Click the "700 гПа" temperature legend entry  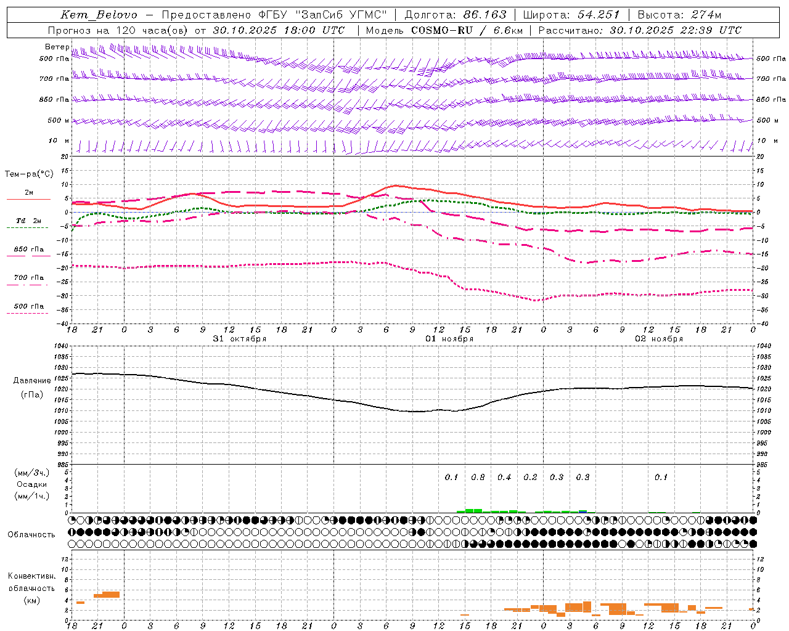pos(28,278)
